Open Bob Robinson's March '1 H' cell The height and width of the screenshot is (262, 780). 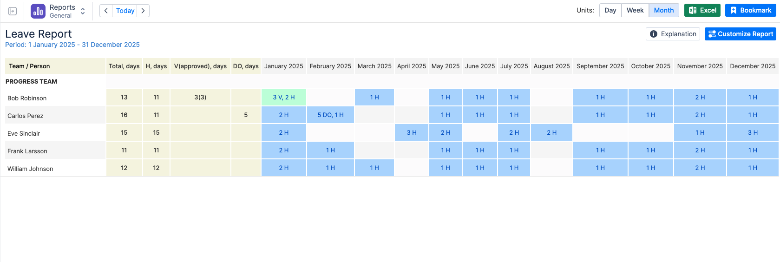click(374, 97)
